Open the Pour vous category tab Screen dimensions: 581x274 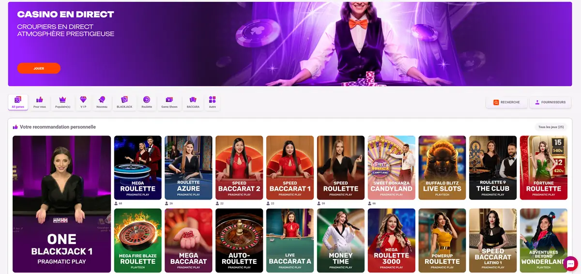[40, 102]
